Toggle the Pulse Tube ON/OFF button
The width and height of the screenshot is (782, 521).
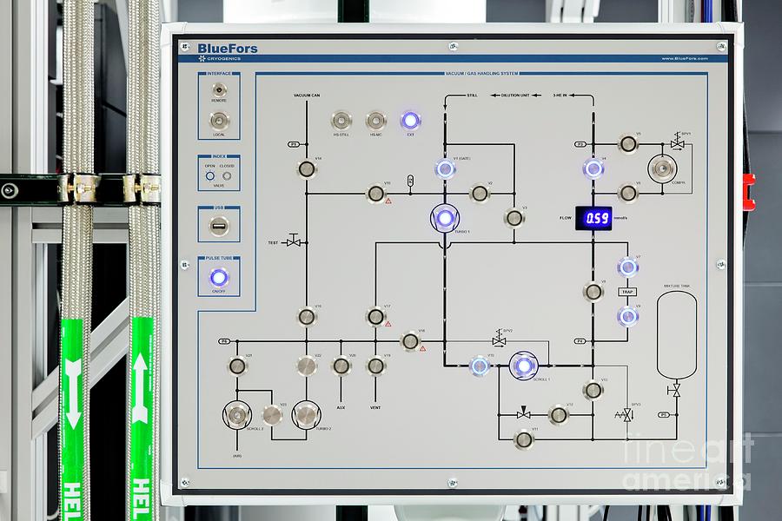coord(219,278)
